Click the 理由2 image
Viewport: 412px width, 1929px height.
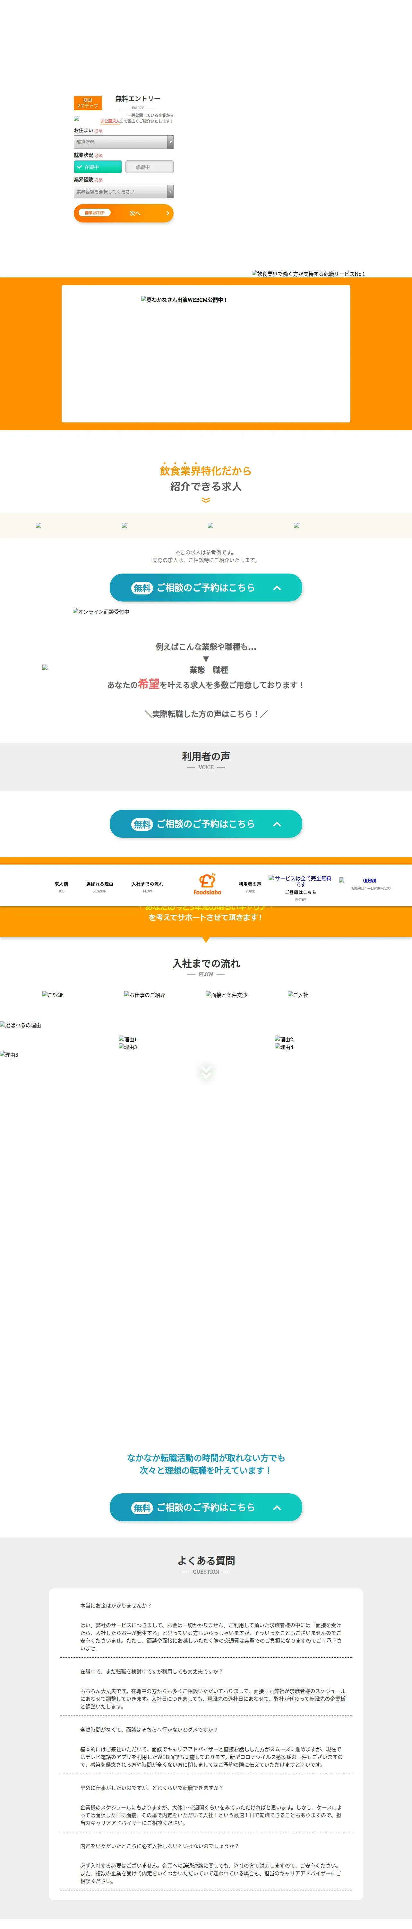tap(284, 1039)
